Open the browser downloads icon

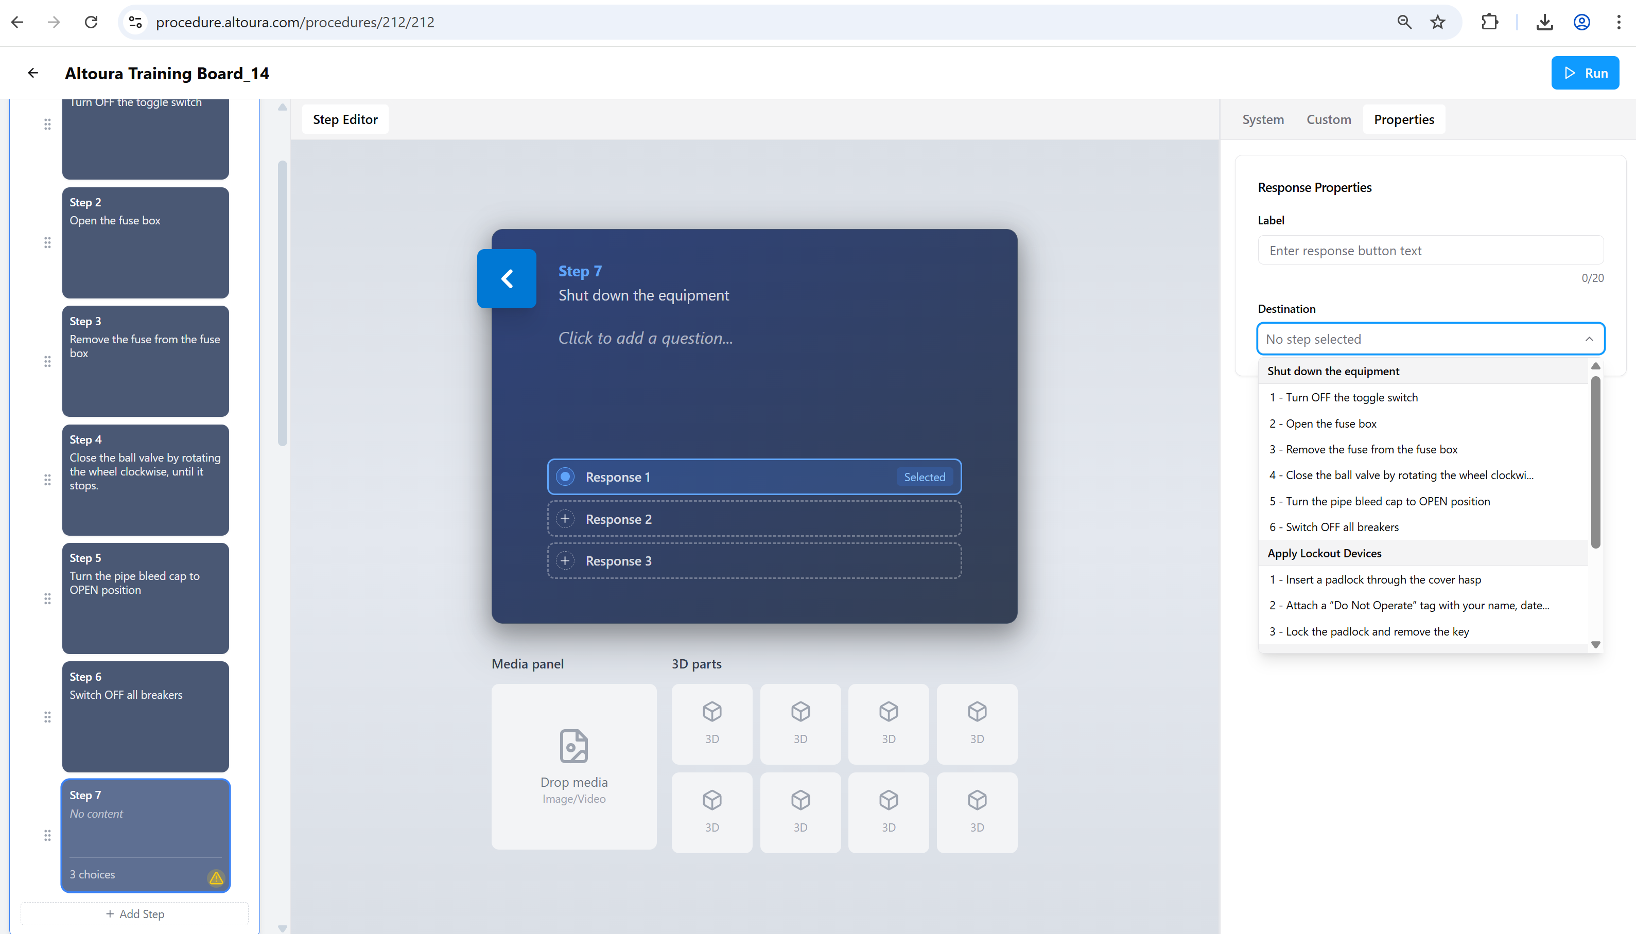(1544, 23)
